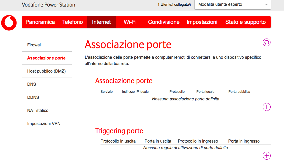This screenshot has width=284, height=168.
Task: Open Impostazioni VPN in the sidebar
Action: (44, 124)
